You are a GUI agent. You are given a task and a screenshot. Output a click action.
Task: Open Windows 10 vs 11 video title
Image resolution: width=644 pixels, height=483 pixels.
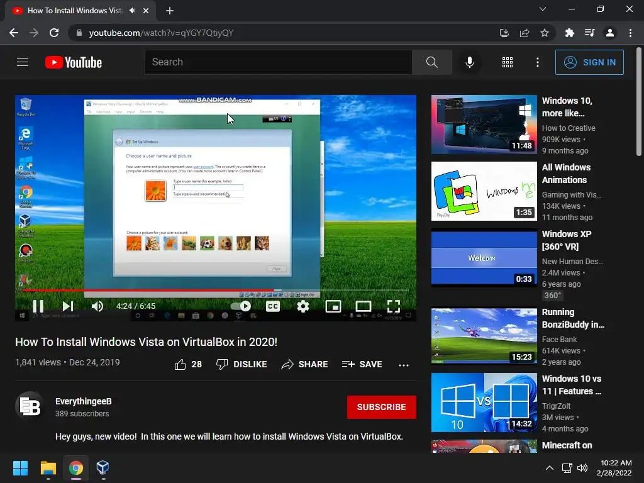click(x=572, y=385)
